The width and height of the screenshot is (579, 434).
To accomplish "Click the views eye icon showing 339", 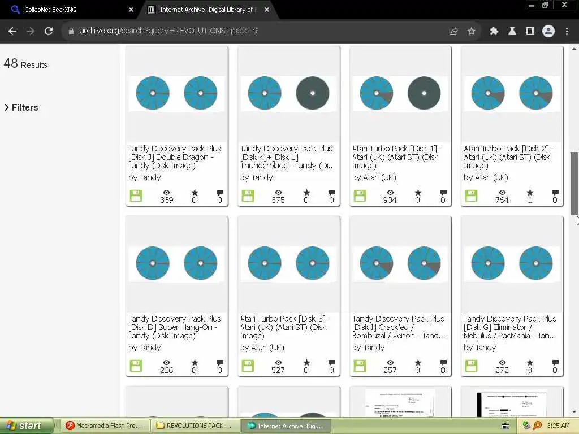I will click(x=167, y=192).
